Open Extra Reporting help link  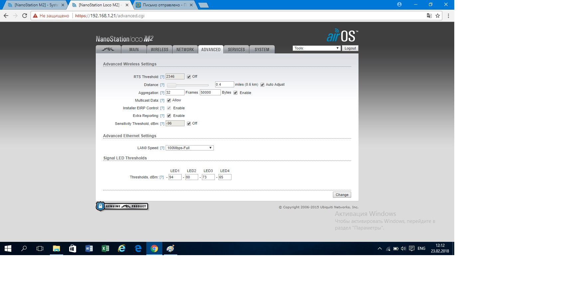[162, 116]
